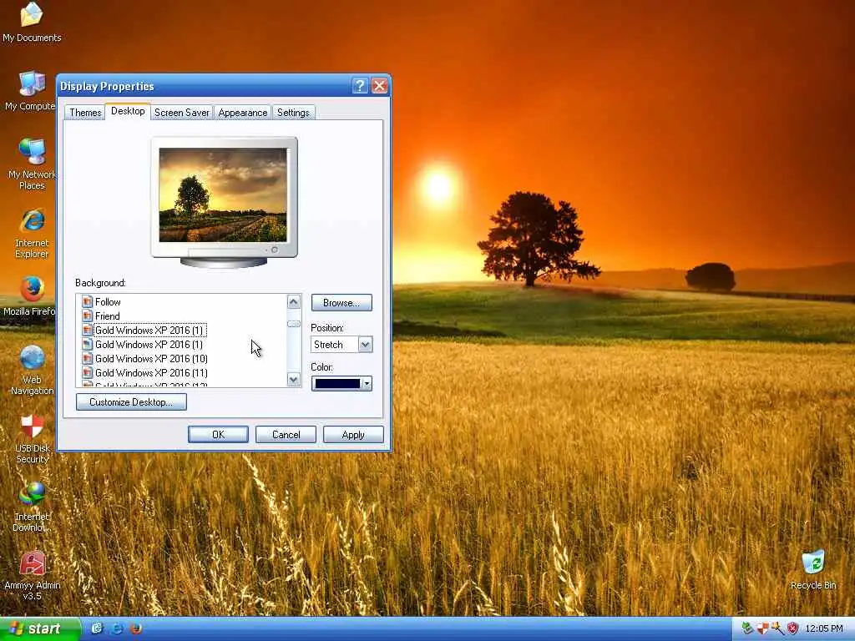This screenshot has height=641, width=855.
Task: Launch the Mozilla Firefox desktop shortcut
Action: [32, 296]
